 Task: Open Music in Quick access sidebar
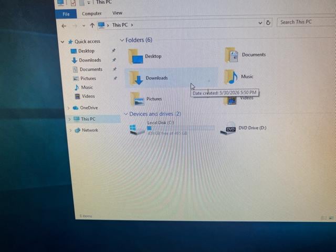click(87, 87)
